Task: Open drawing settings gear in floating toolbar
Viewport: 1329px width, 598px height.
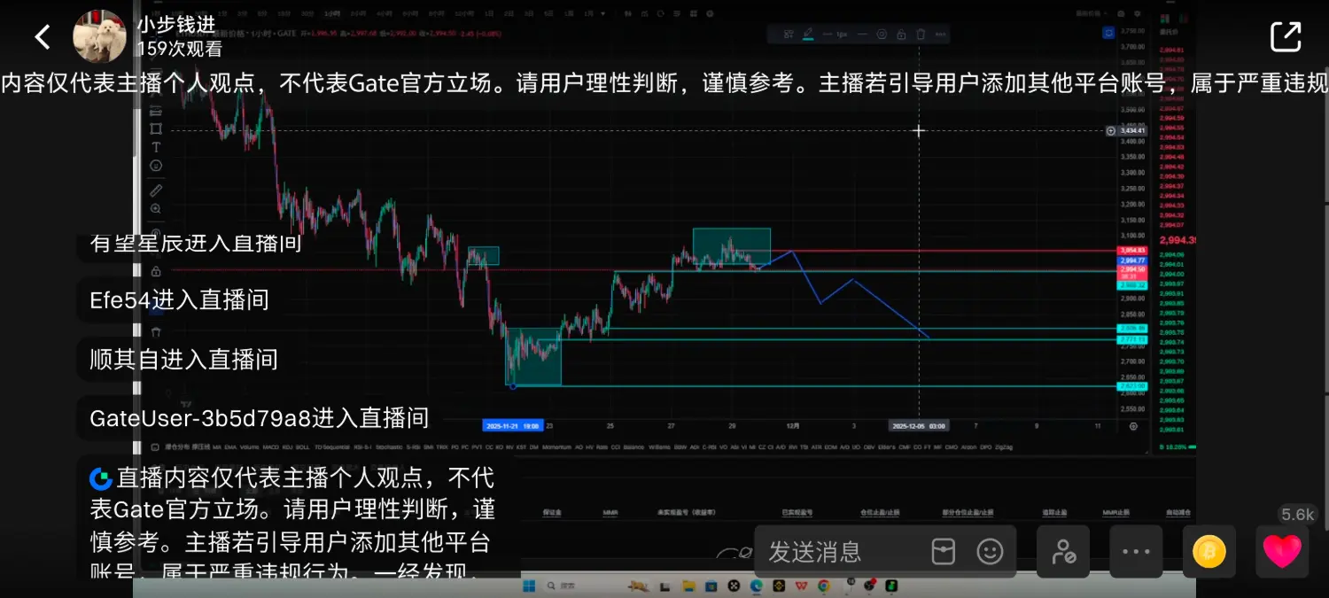Action: coord(882,35)
